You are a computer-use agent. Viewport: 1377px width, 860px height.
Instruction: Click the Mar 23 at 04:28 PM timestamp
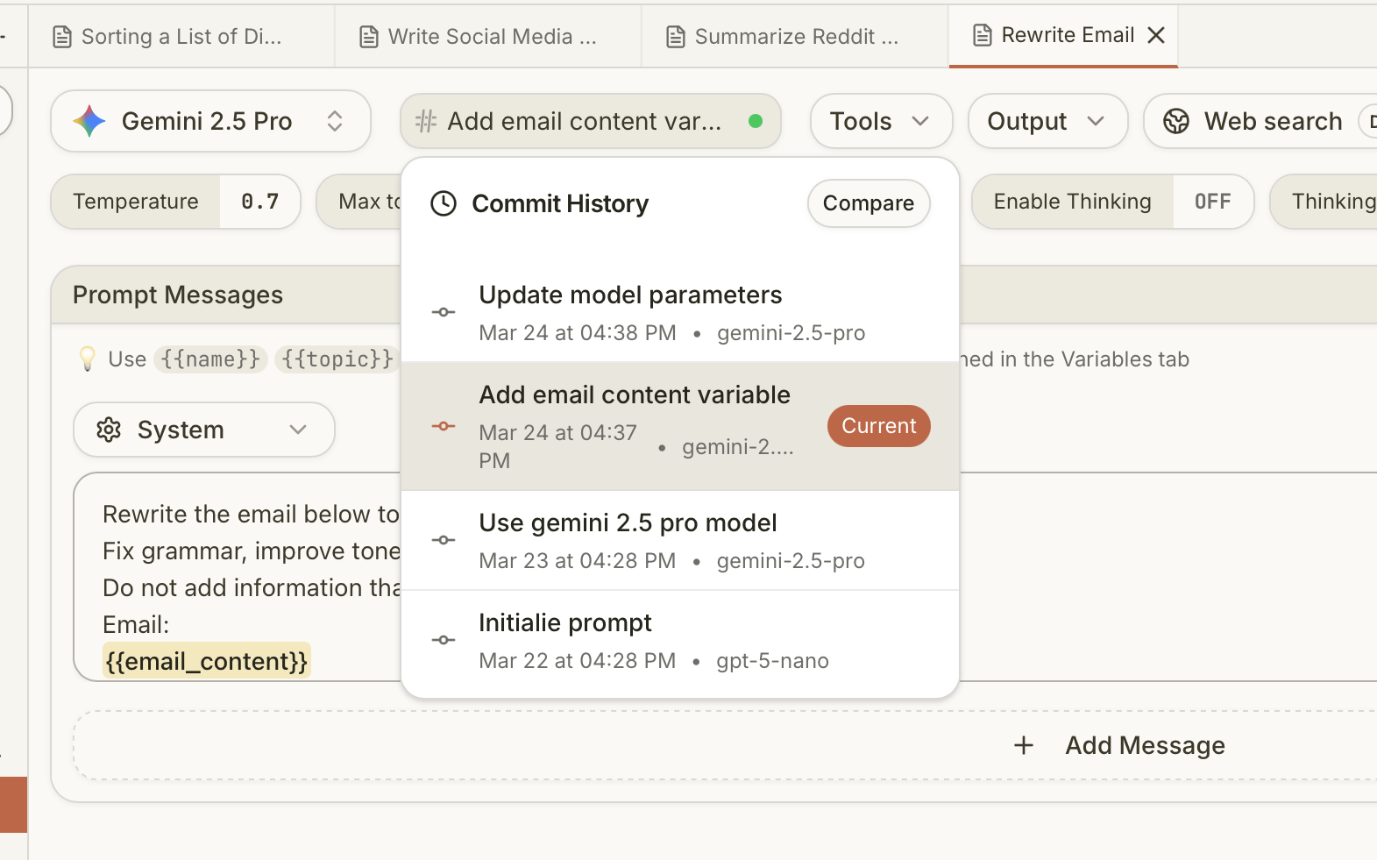tap(578, 561)
